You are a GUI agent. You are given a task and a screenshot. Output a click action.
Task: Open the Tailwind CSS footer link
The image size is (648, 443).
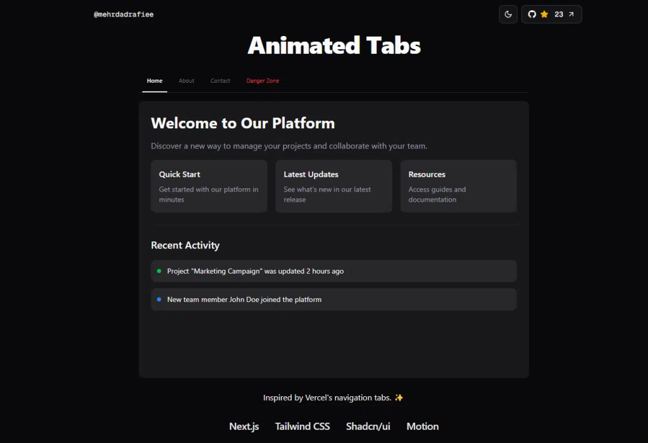[302, 427]
